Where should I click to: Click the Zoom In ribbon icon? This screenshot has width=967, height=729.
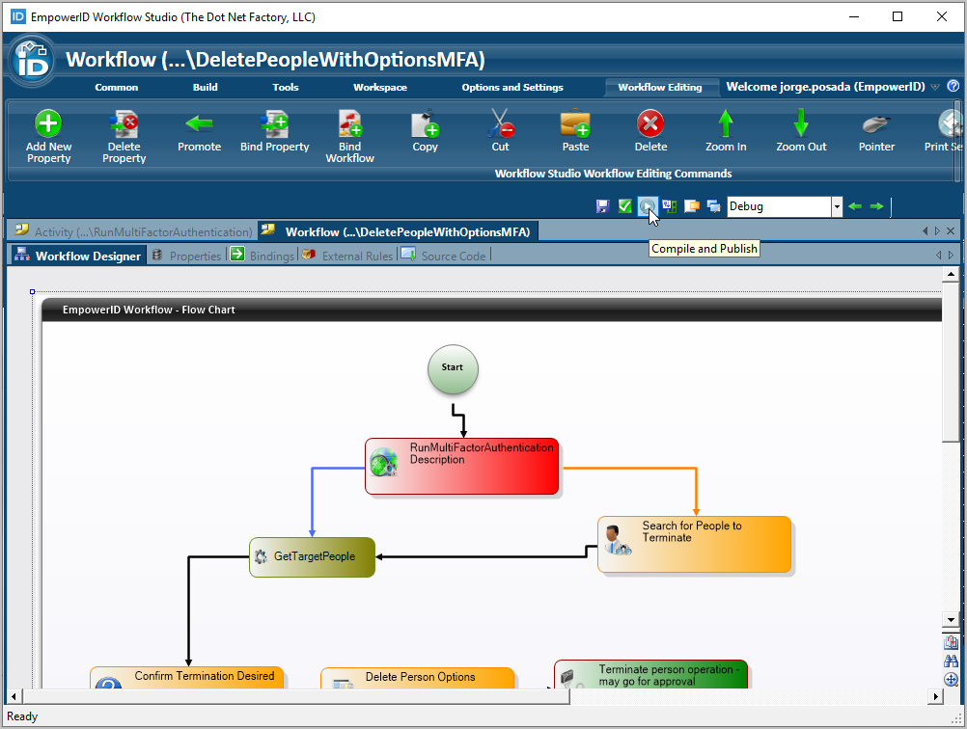(726, 123)
